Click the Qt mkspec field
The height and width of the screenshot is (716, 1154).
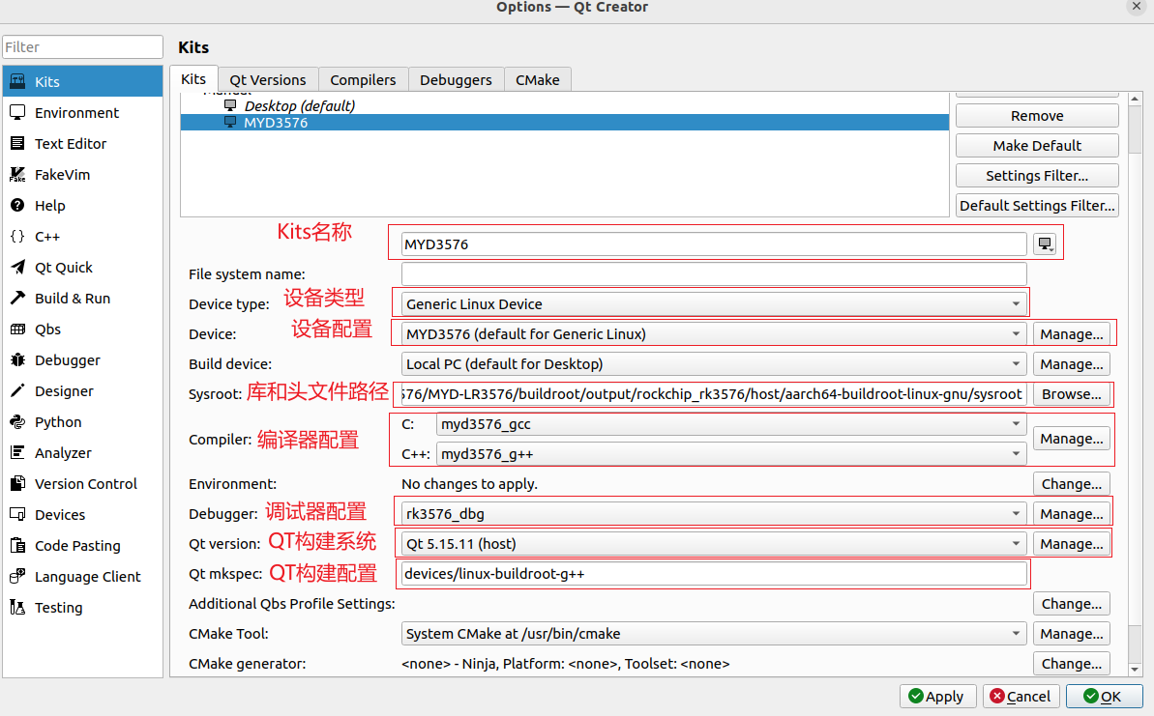pyautogui.click(x=714, y=573)
